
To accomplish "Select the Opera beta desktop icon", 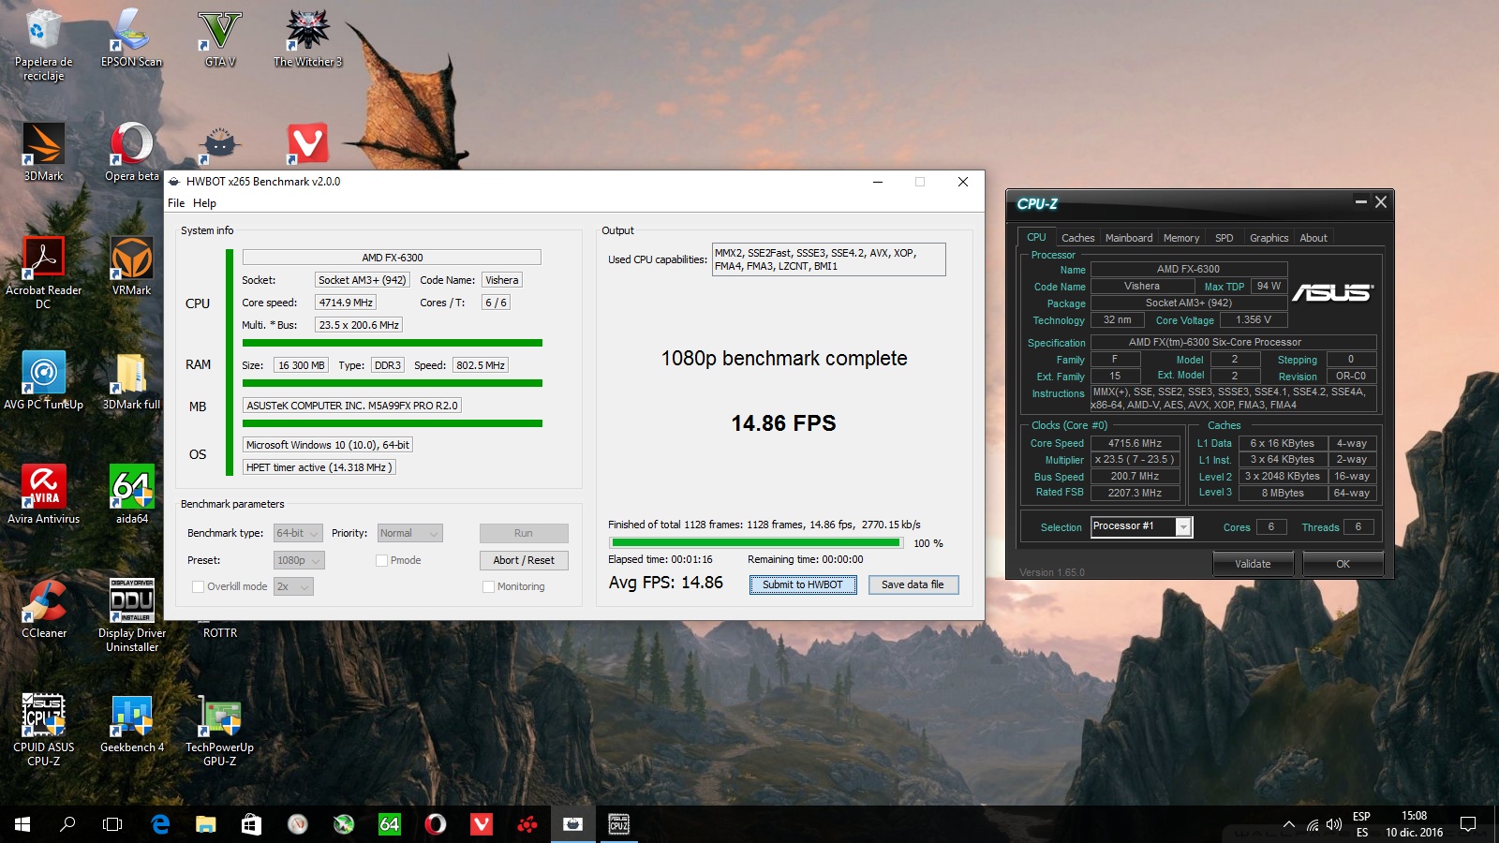I will [131, 152].
